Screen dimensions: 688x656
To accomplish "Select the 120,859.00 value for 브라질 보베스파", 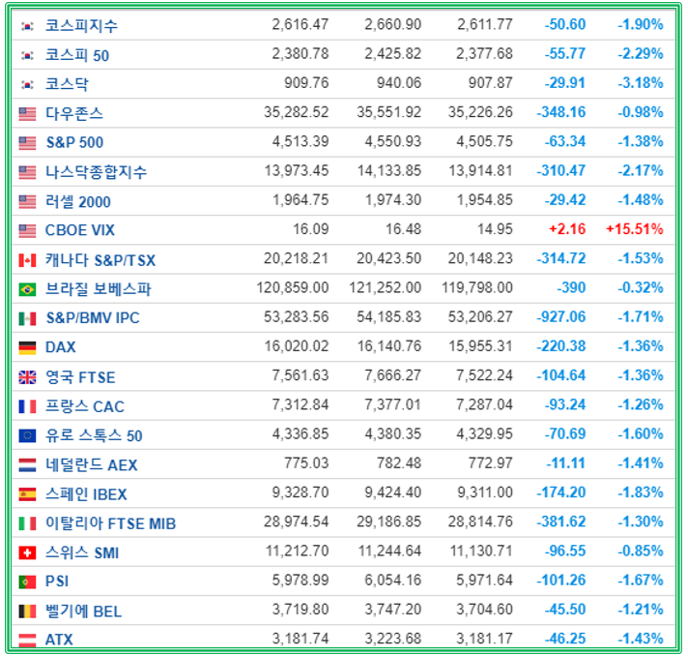I will pos(293,287).
